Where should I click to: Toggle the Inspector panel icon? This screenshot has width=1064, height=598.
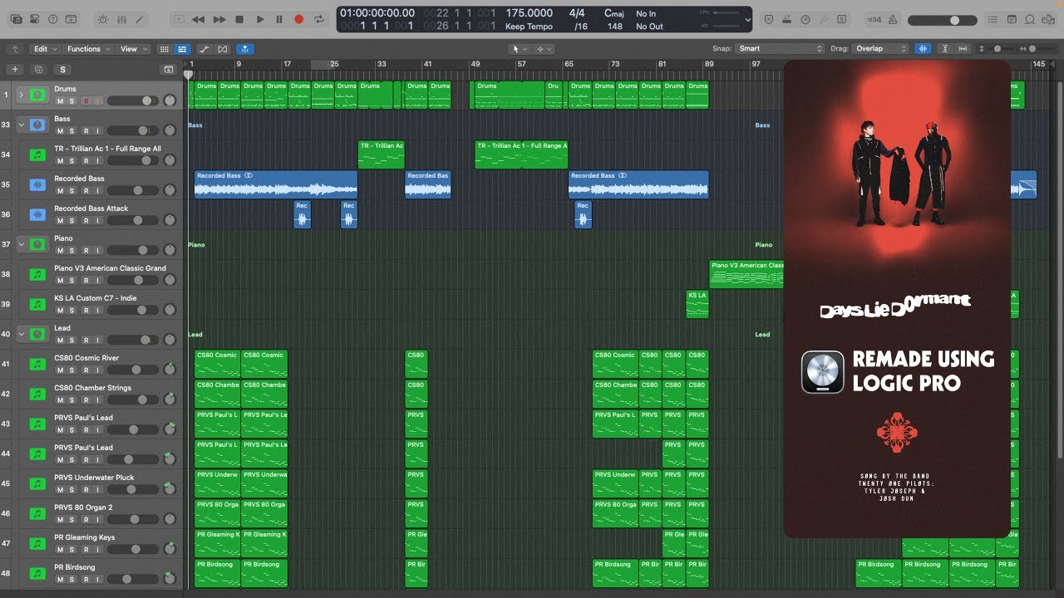(x=35, y=19)
